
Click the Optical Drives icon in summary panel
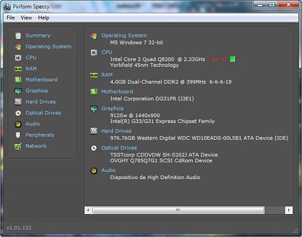click(x=94, y=148)
